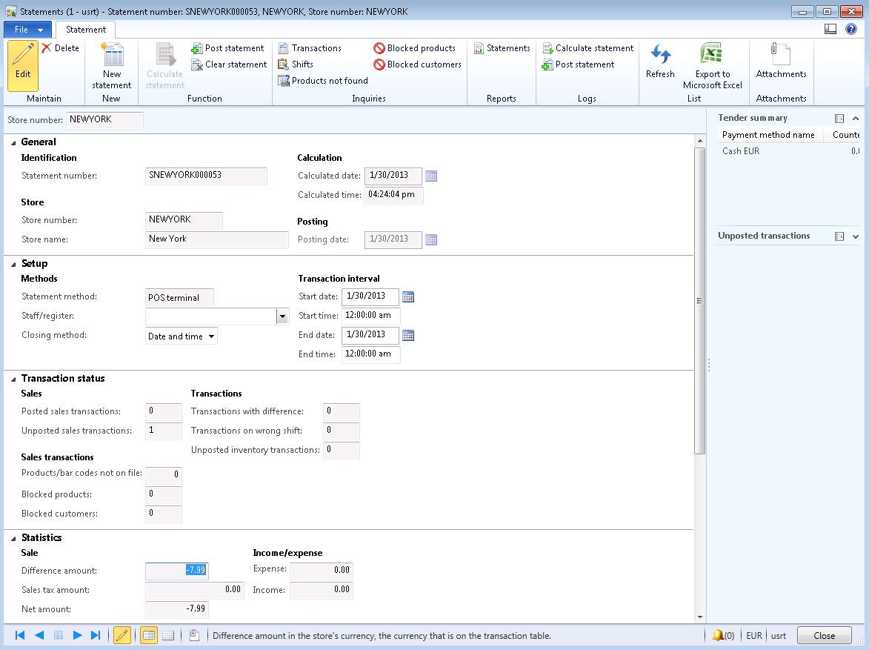This screenshot has width=869, height=650.
Task: Open Blocked products inquiry
Action: click(414, 48)
